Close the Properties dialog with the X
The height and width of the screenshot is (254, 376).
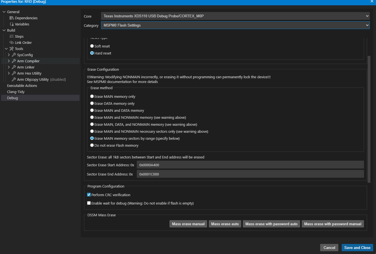(x=372, y=1)
